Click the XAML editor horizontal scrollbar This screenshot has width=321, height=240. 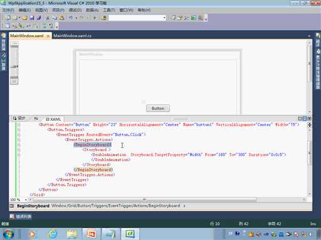(144, 199)
